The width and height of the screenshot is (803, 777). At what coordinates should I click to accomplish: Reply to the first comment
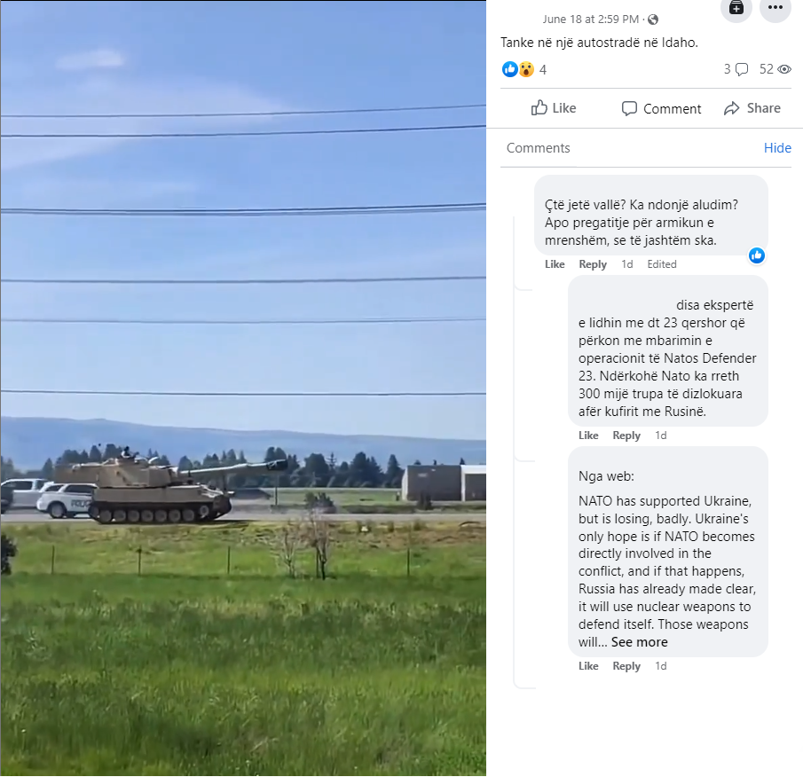(593, 264)
